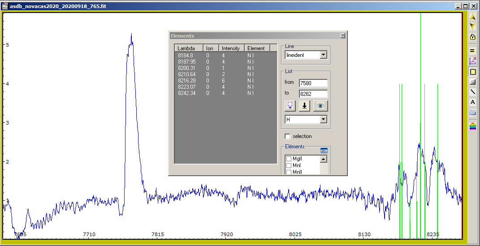Check the MgII element checkbox

point(289,159)
